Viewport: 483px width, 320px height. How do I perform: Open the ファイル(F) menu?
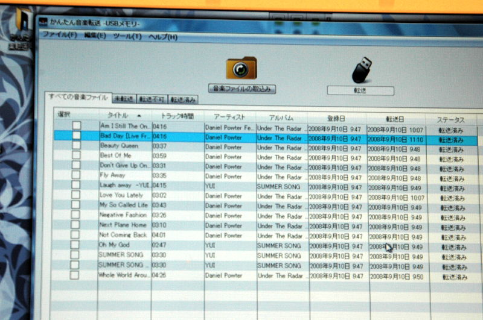[x=59, y=35]
